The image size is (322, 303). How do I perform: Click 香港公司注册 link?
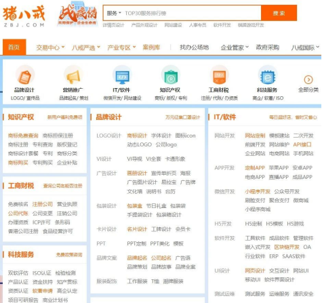coord(23,231)
